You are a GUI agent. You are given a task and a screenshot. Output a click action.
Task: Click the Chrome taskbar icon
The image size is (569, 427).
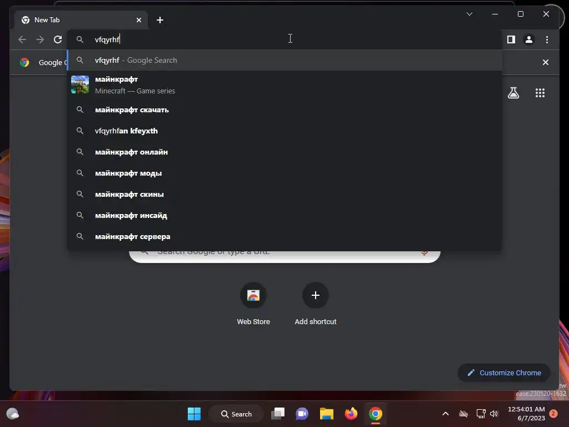point(376,414)
